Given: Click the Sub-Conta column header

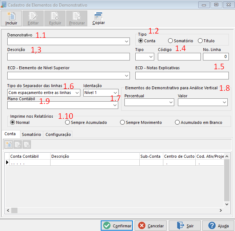Looking at the screenshot, I should 151,156.
